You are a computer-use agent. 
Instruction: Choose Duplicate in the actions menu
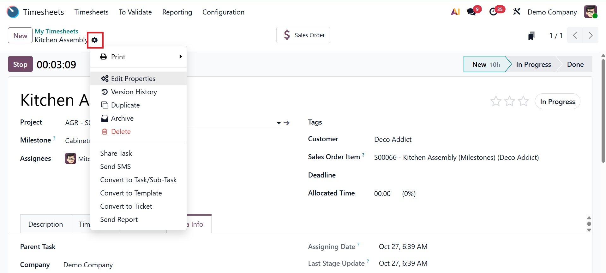pos(125,105)
